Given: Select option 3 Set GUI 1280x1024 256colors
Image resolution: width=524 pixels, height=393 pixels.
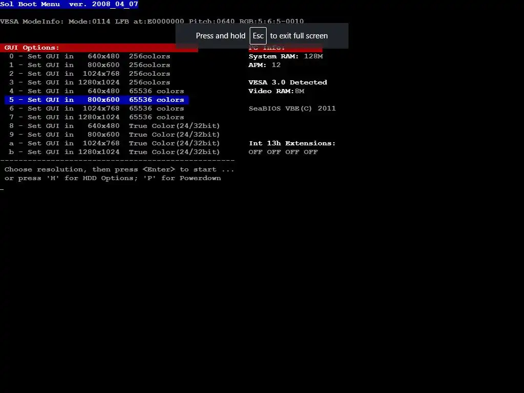Looking at the screenshot, I should click(x=90, y=82).
